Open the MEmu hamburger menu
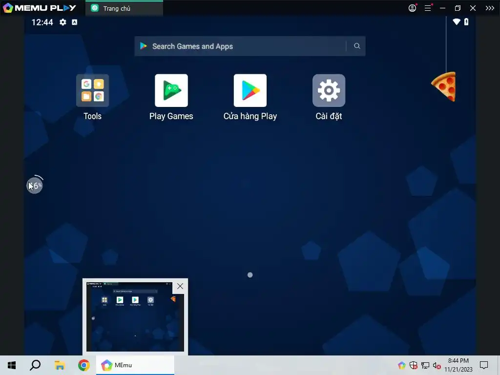The image size is (500, 375). pyautogui.click(x=428, y=8)
